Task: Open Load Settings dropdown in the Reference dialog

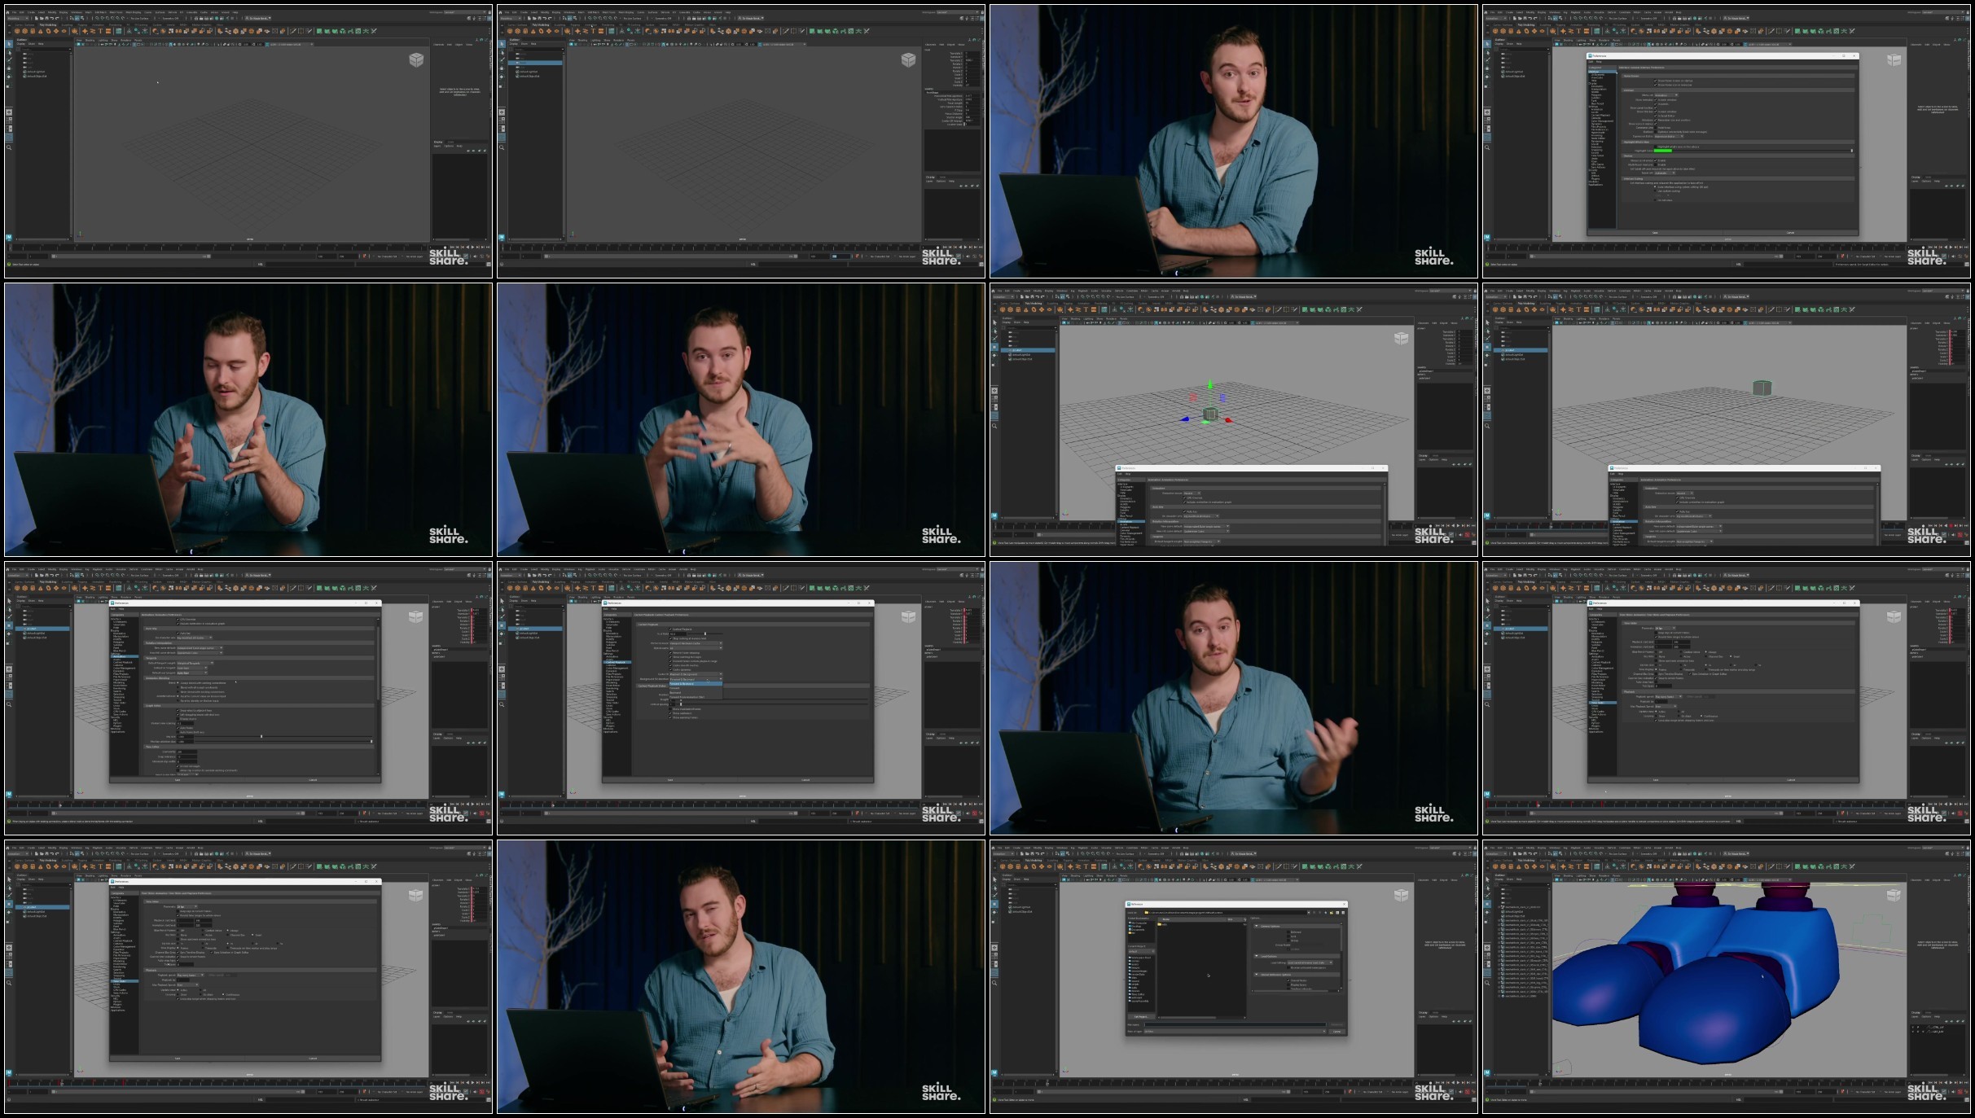Action: [x=1310, y=962]
